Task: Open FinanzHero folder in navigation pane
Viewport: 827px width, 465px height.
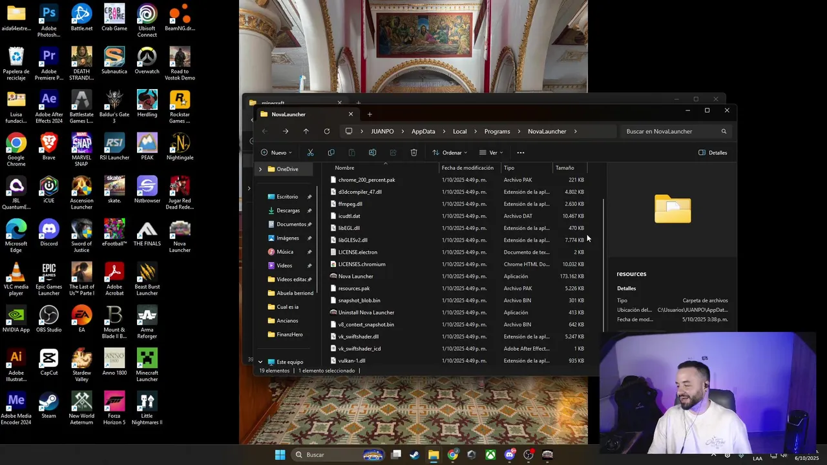Action: coord(289,335)
